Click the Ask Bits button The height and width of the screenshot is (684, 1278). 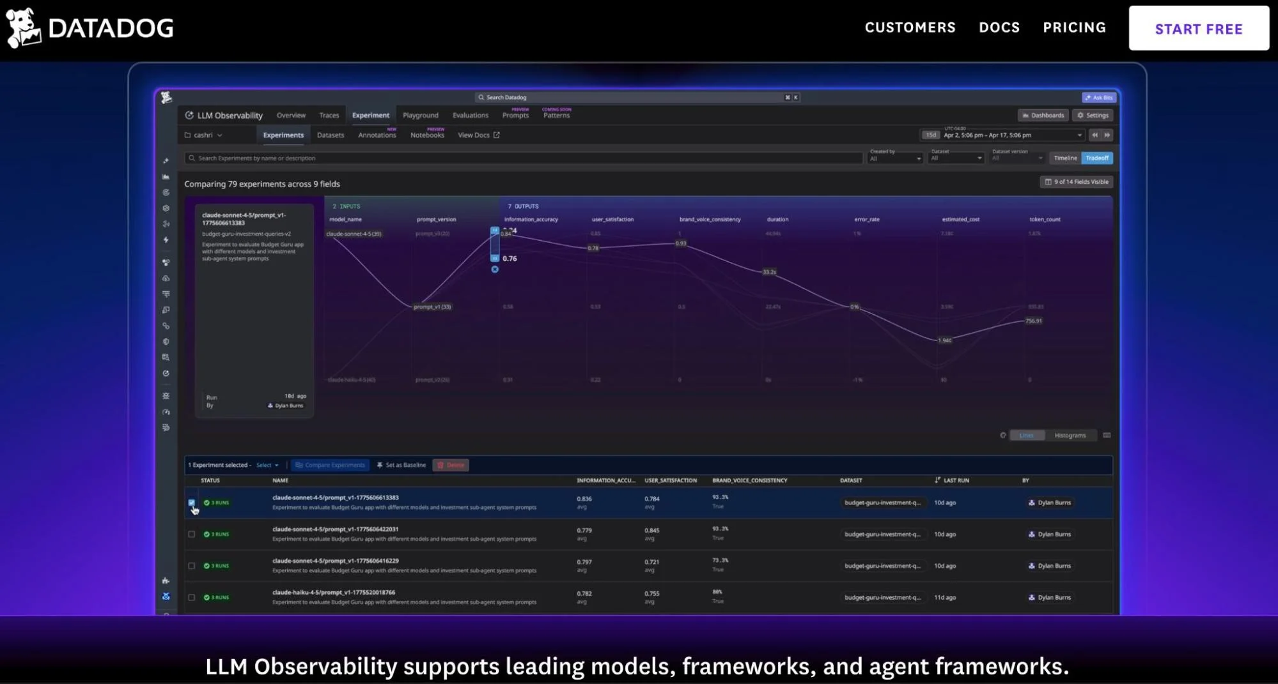coord(1099,97)
